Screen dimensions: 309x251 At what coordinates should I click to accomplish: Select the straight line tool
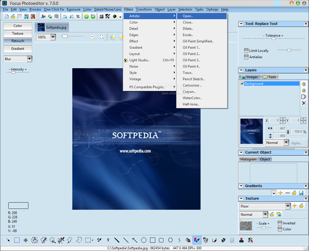[x=126, y=240]
